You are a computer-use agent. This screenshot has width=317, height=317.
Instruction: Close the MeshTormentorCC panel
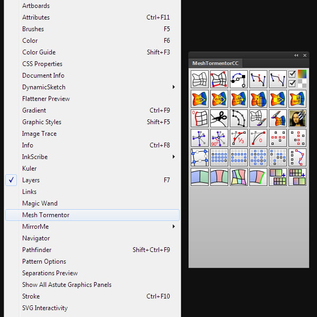click(x=305, y=55)
